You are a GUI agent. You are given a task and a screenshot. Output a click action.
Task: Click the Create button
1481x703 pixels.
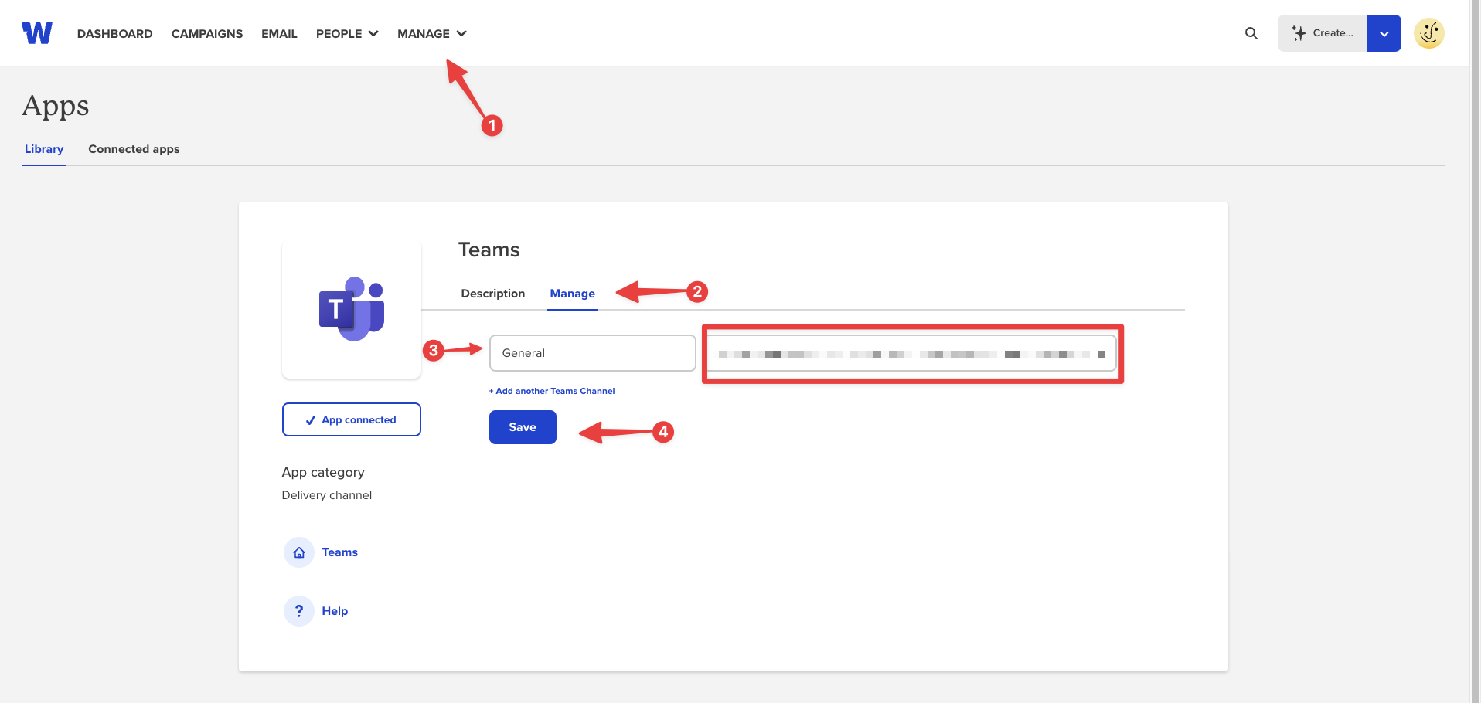pyautogui.click(x=1323, y=33)
